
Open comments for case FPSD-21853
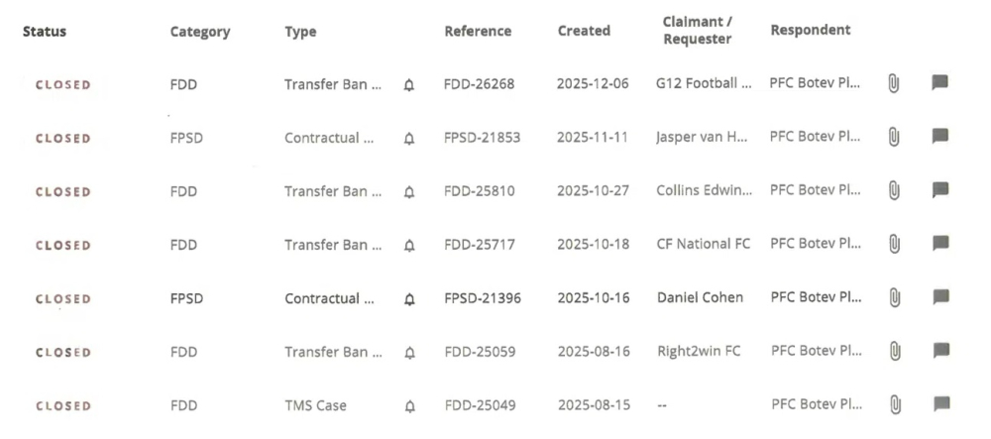point(939,137)
